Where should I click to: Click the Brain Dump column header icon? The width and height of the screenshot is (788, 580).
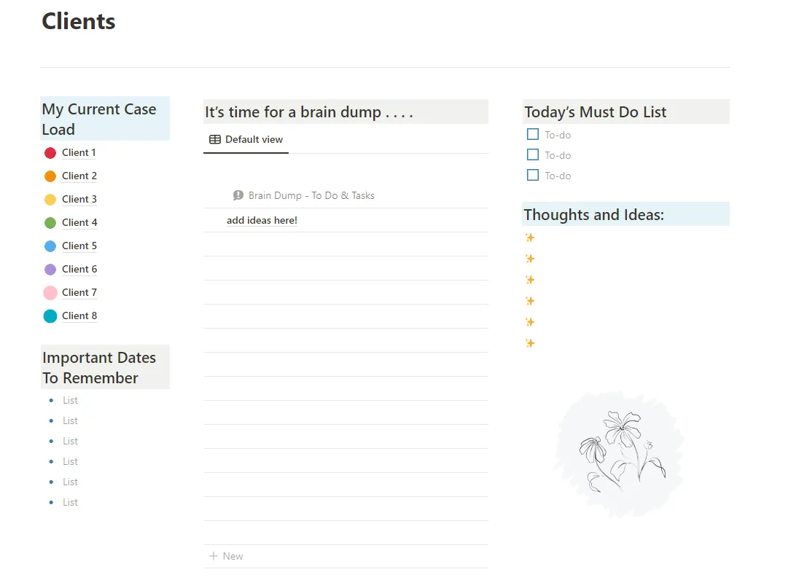point(238,195)
